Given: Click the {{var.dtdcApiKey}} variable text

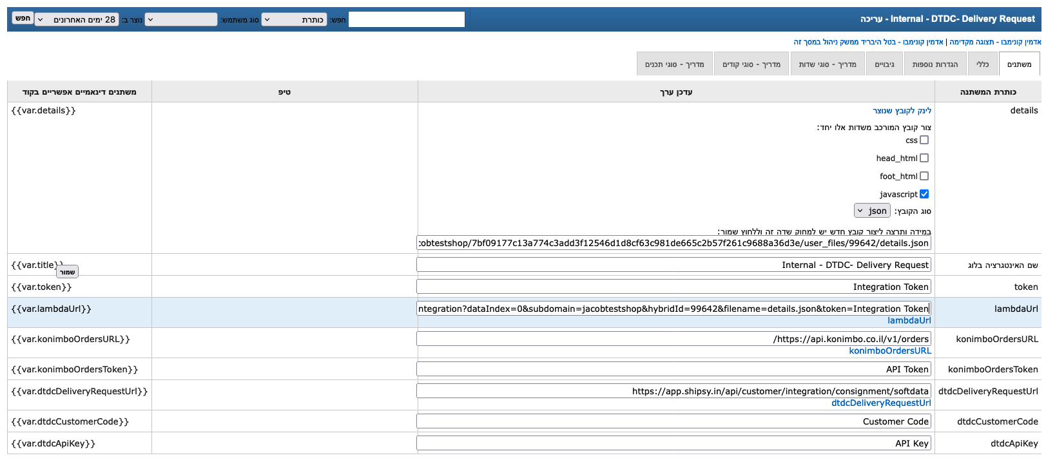Looking at the screenshot, I should click(53, 443).
